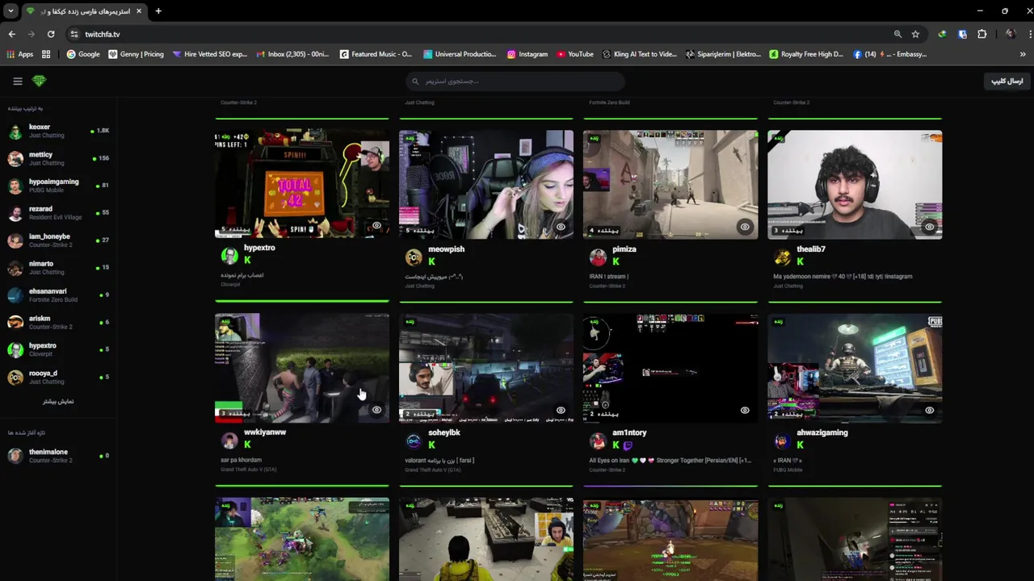Open meowpish stream thumbnail
Image resolution: width=1034 pixels, height=581 pixels.
(x=486, y=184)
